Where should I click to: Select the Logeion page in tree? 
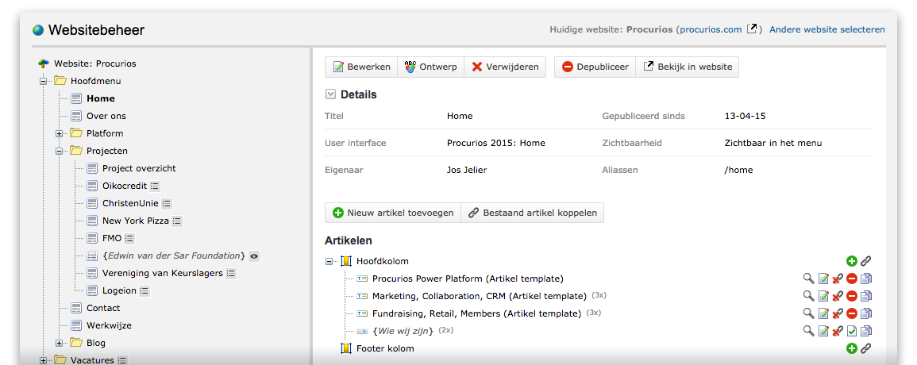119,290
